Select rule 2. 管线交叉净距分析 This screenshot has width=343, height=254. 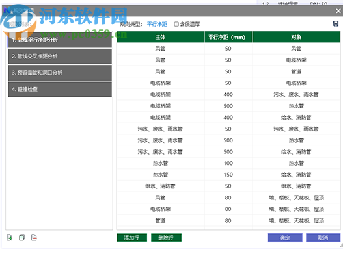point(60,57)
